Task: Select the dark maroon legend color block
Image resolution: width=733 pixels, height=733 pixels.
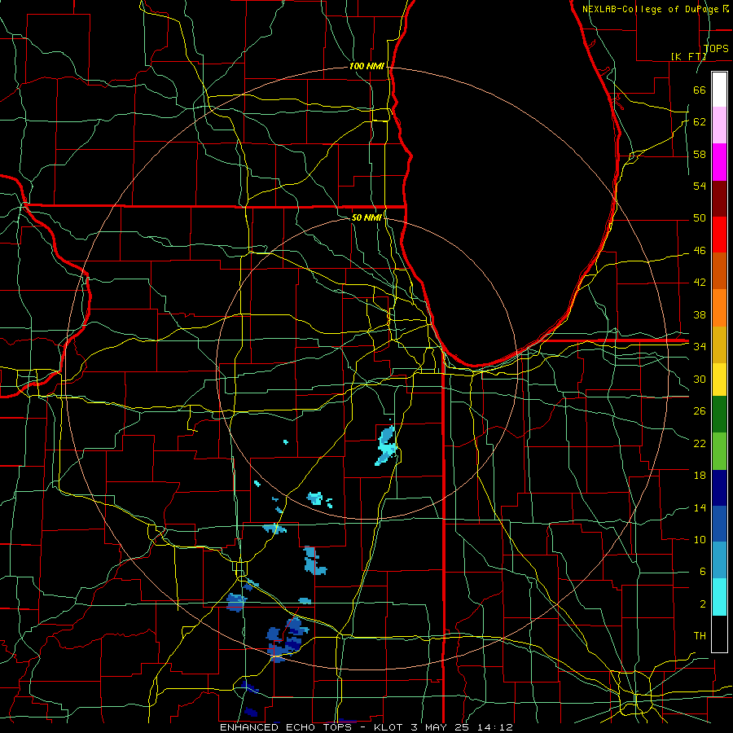Action: [719, 198]
